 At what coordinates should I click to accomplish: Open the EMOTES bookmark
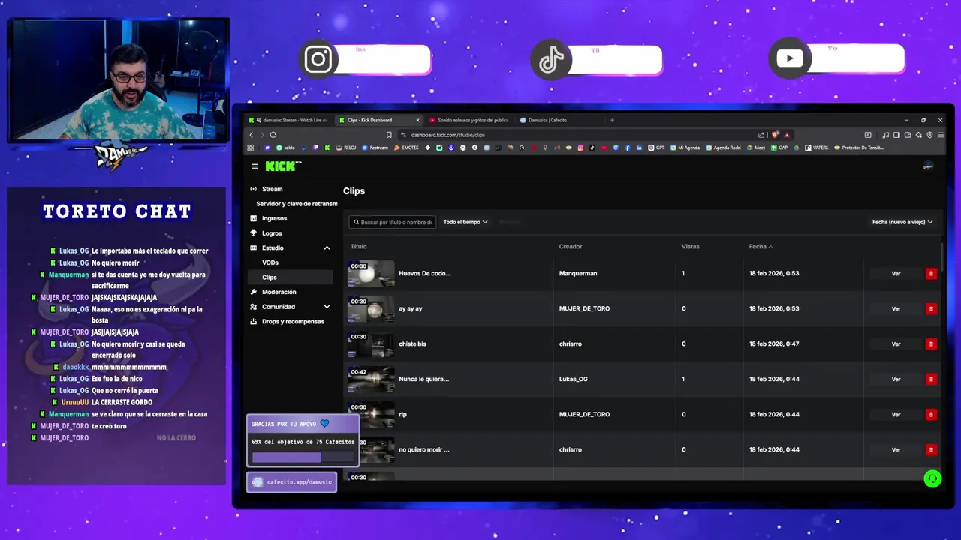[406, 148]
